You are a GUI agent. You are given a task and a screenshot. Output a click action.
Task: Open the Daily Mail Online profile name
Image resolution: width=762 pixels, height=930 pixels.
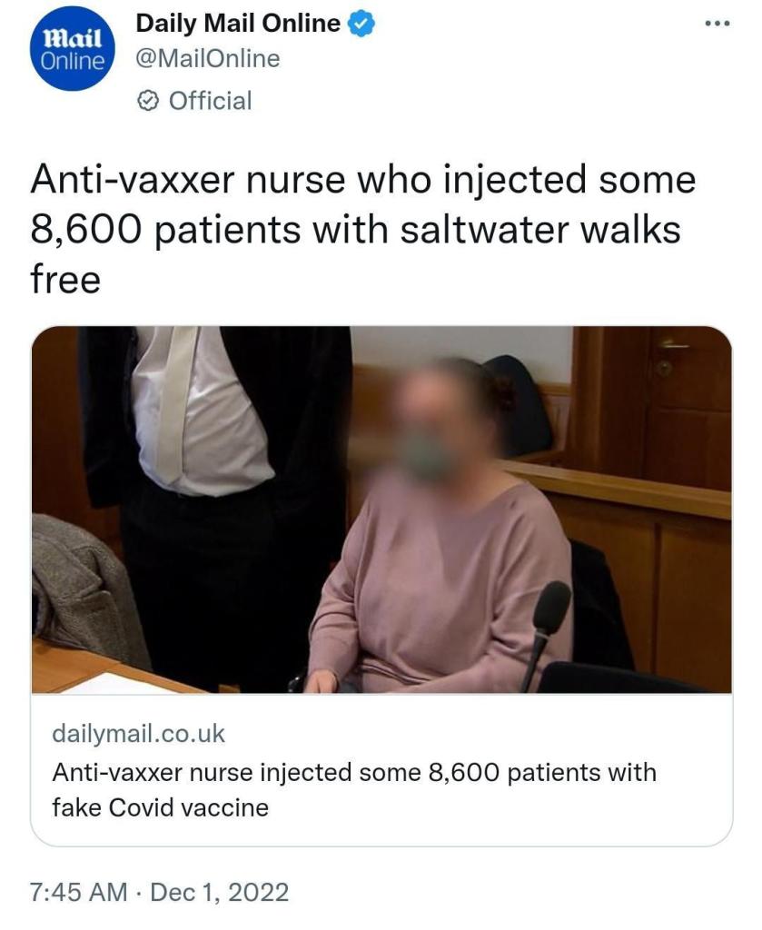pos(238,24)
